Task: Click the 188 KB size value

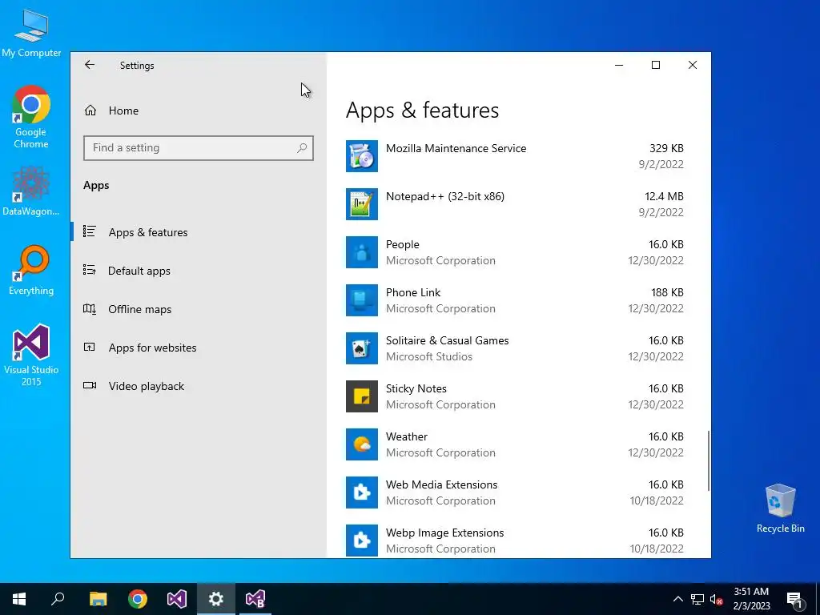Action: [x=667, y=292]
